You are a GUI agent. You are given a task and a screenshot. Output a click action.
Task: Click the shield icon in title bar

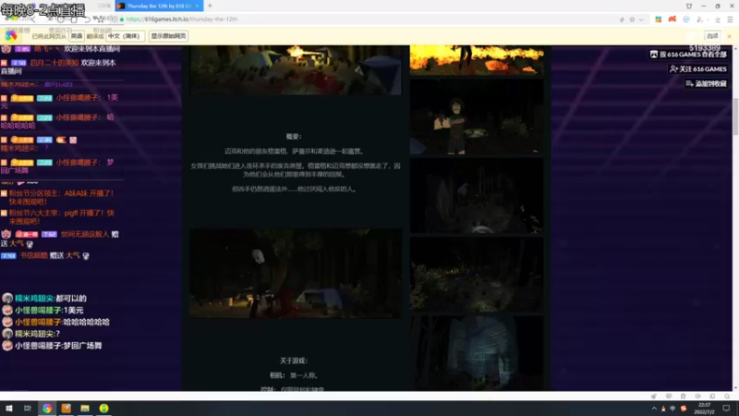(689, 6)
